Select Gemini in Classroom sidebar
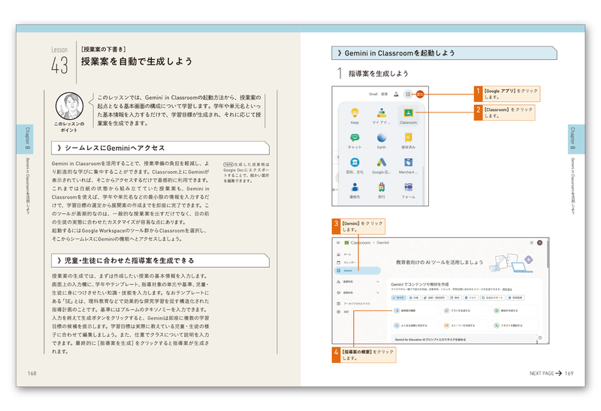 coord(358,271)
